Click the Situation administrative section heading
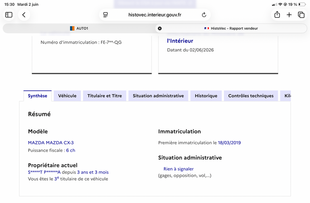The image size is (310, 203). [190, 158]
